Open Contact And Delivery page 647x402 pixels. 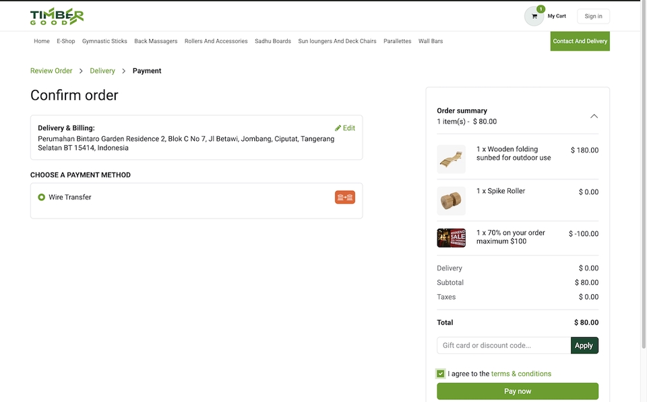(580, 41)
